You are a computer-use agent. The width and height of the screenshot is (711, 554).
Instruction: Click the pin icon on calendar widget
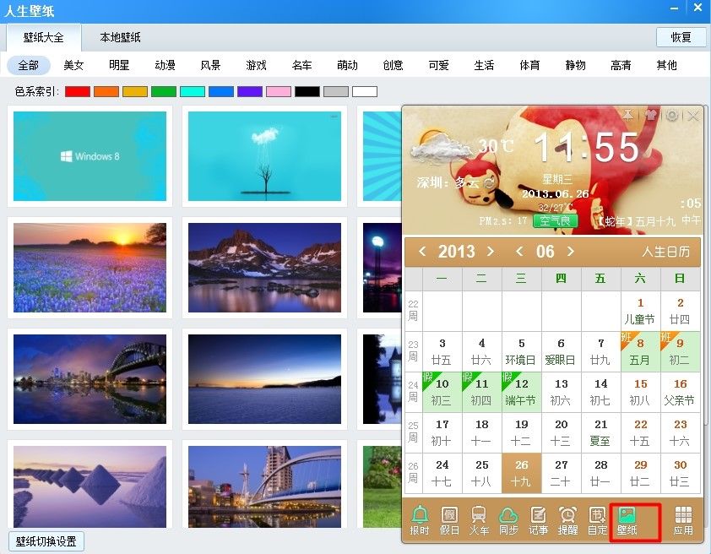628,116
